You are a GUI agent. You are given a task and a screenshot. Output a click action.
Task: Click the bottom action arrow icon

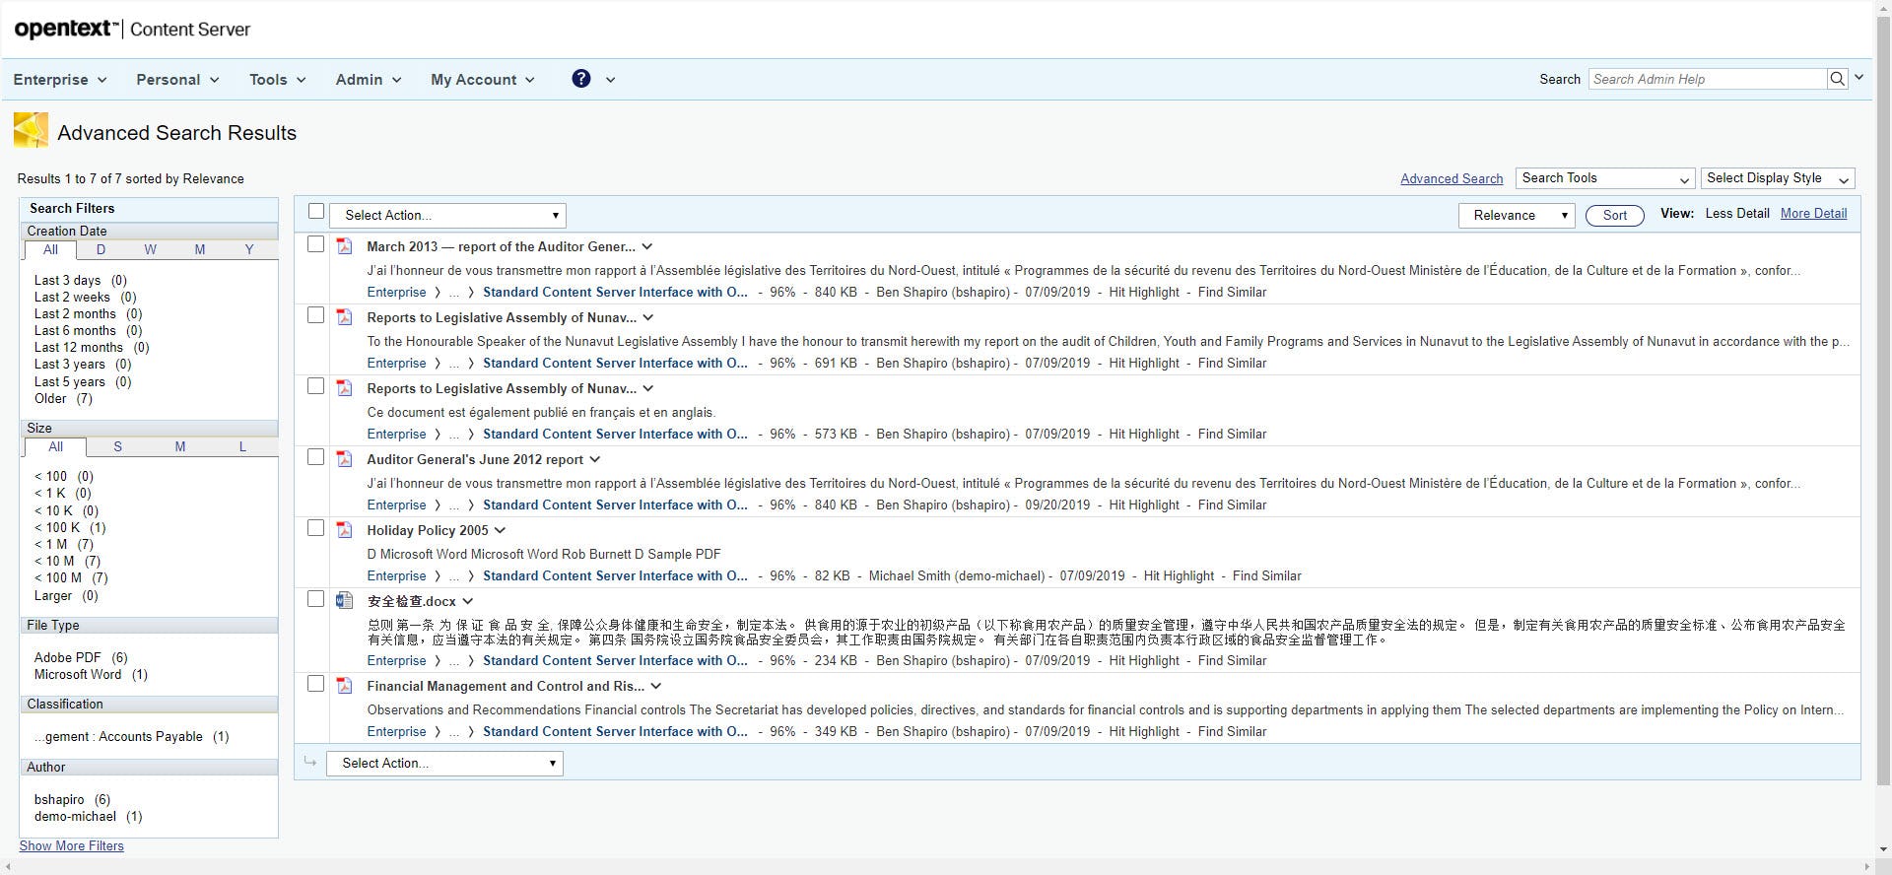(310, 762)
